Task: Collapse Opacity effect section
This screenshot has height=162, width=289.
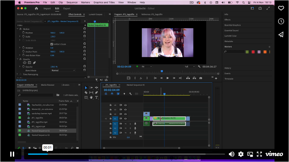Action: click(17, 59)
